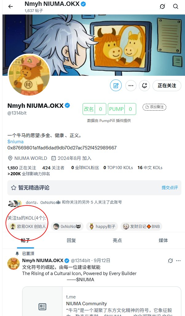Click the 添加备注 add note button
Image resolution: width=185 pixels, height=316 pixels.
pos(155,107)
